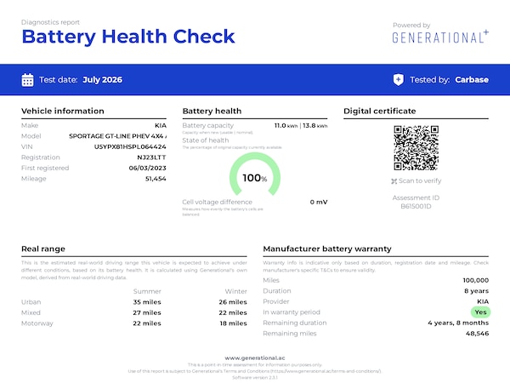Click the scan icon next to Scan to verify
This screenshot has width=510, height=383.
tap(394, 181)
